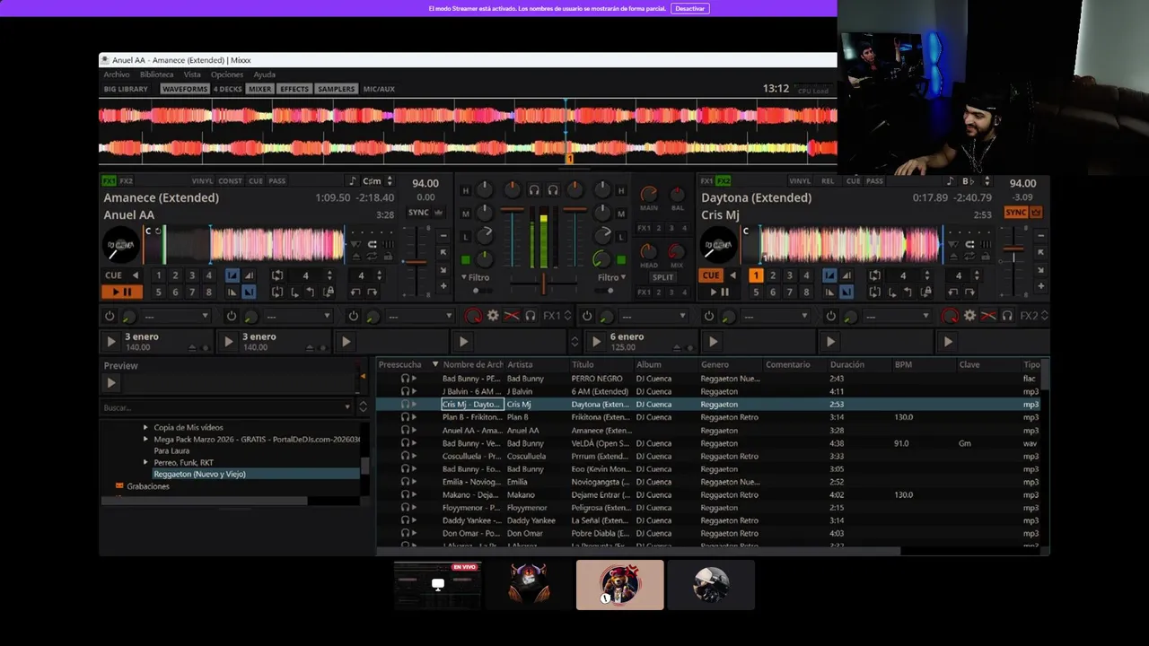Click orange CUE button on Daytona deck

710,275
